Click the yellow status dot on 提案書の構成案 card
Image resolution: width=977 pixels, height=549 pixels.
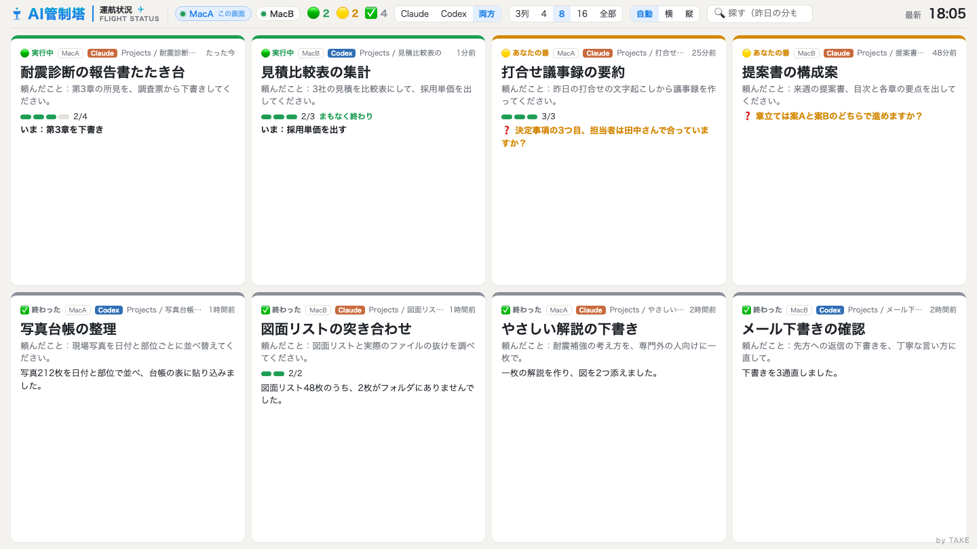click(x=746, y=53)
